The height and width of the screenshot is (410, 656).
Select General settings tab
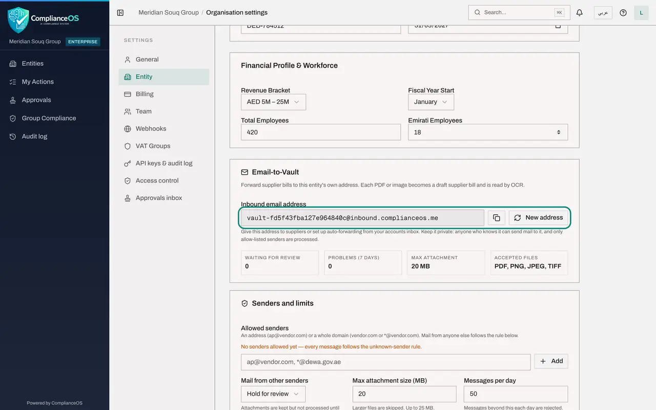coord(164,59)
